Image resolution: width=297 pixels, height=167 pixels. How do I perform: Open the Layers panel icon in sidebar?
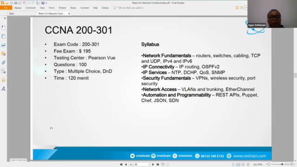[x=3, y=45]
